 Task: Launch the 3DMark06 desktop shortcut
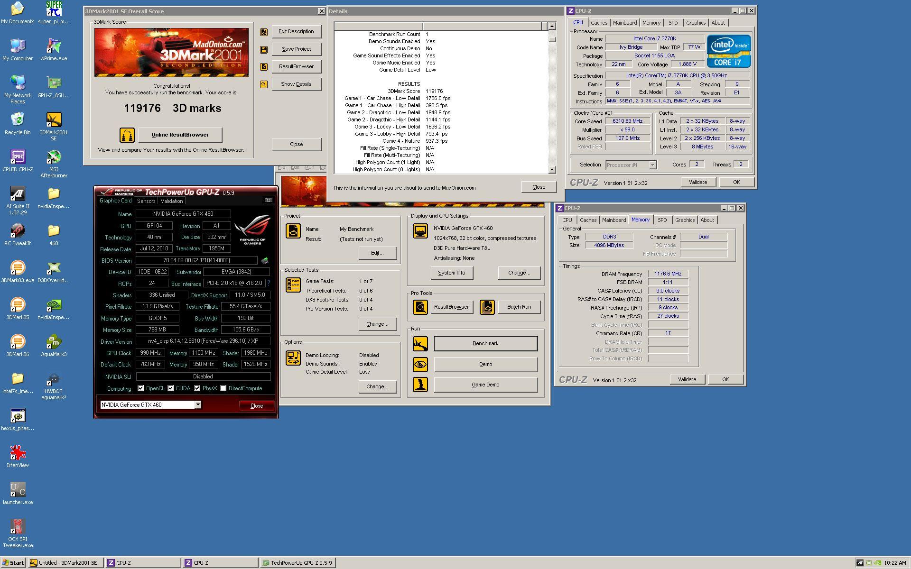pos(18,345)
